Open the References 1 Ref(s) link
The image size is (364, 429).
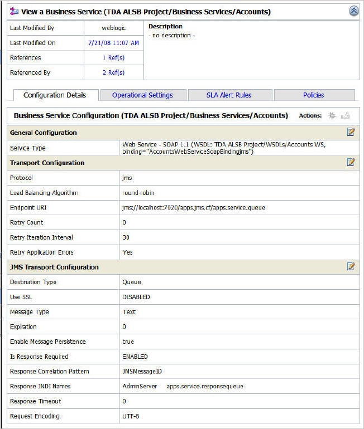pyautogui.click(x=114, y=58)
